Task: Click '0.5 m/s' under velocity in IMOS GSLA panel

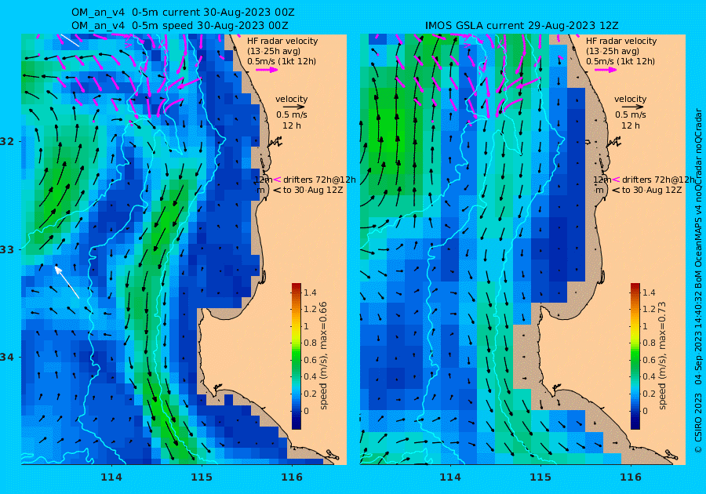Action: click(x=631, y=115)
